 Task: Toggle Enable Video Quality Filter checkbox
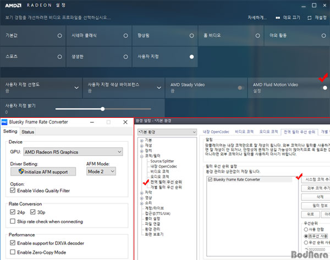pyautogui.click(x=13, y=191)
